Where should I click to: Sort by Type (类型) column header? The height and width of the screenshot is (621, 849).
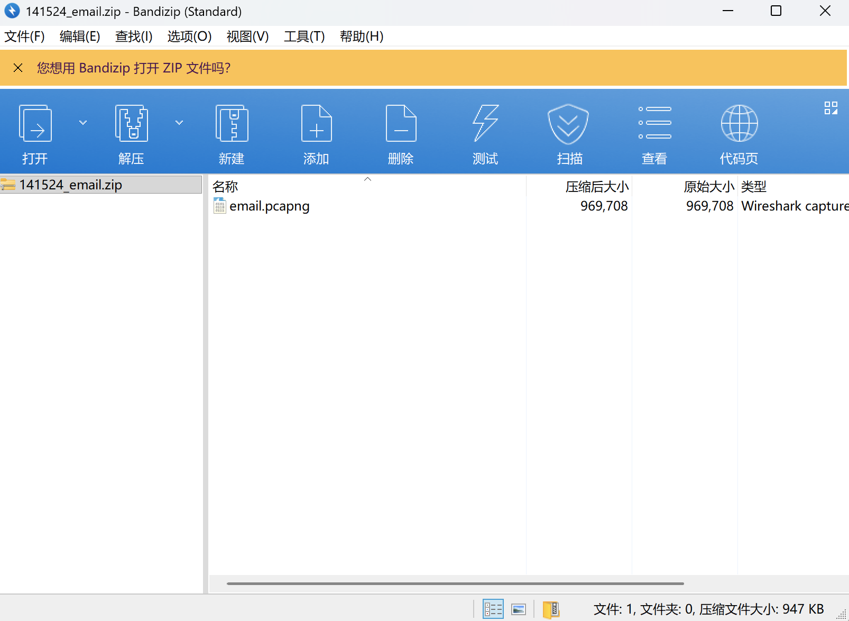pos(793,186)
